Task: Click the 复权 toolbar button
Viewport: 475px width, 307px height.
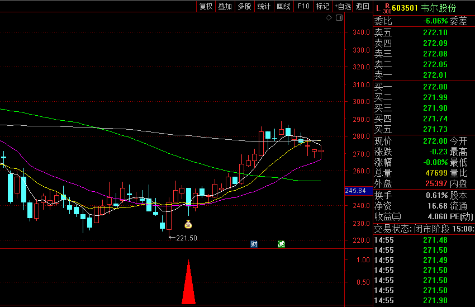Action: [206, 6]
